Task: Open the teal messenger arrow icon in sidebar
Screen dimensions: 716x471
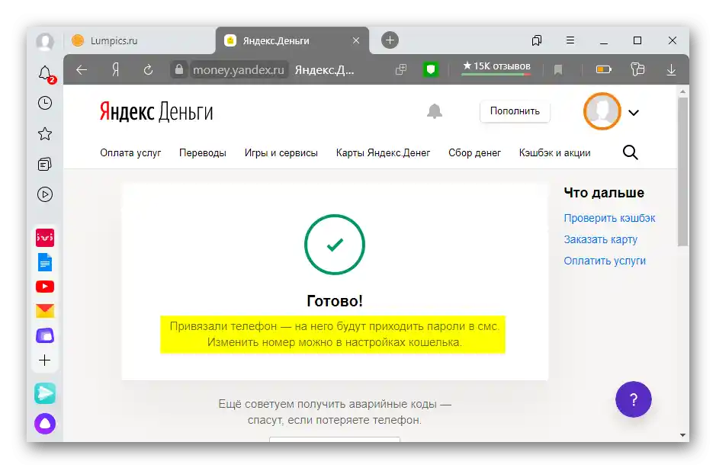Action: pyautogui.click(x=45, y=393)
